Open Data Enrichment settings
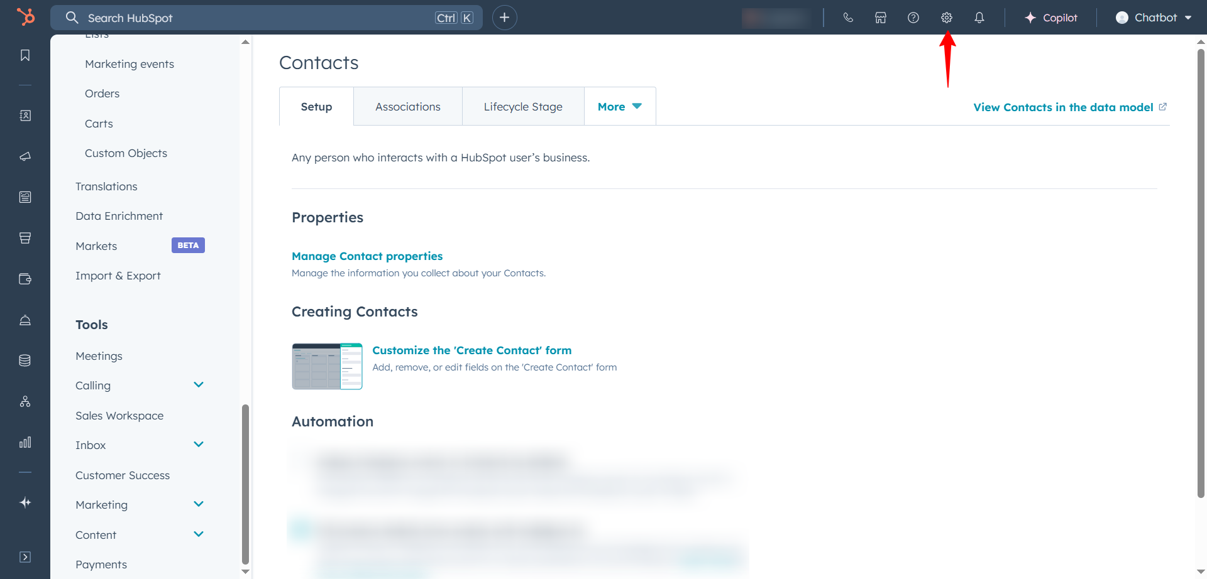1207x579 pixels. pyautogui.click(x=119, y=216)
